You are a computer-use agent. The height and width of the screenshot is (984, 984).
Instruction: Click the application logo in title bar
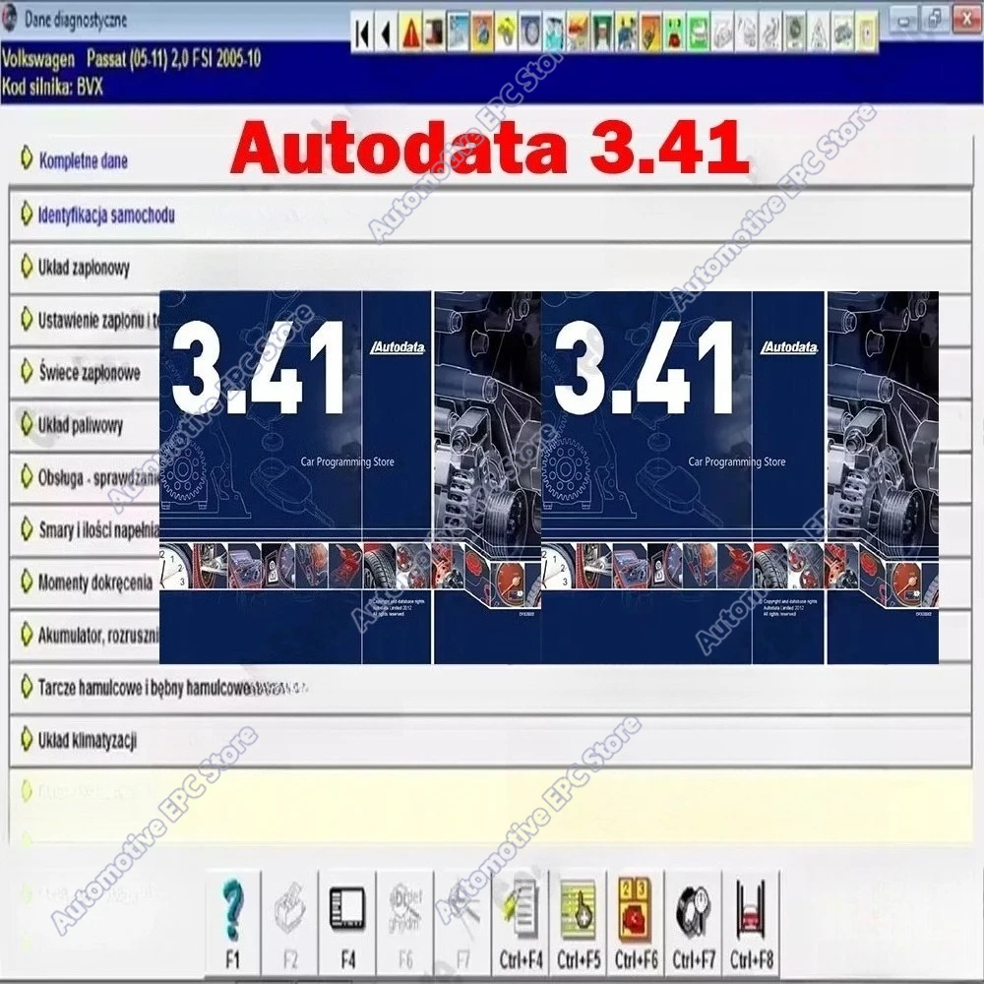point(9,19)
